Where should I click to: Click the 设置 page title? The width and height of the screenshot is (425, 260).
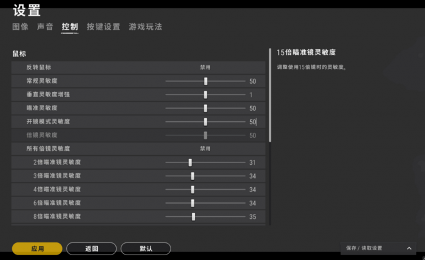click(x=27, y=10)
